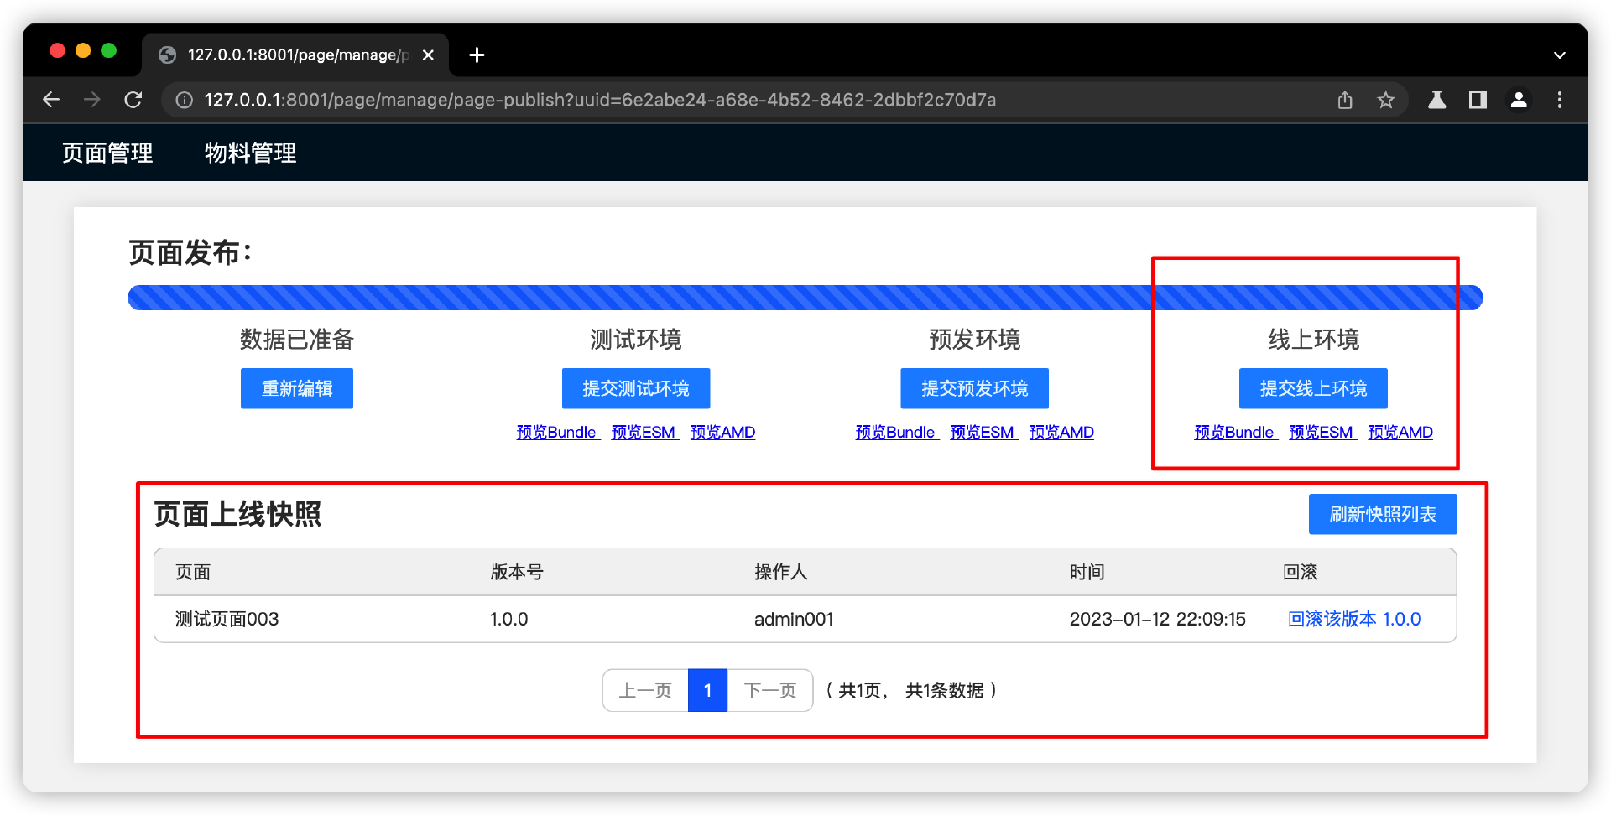Click 回滚该版本 1.0.0 link
The image size is (1611, 815).
(1353, 619)
